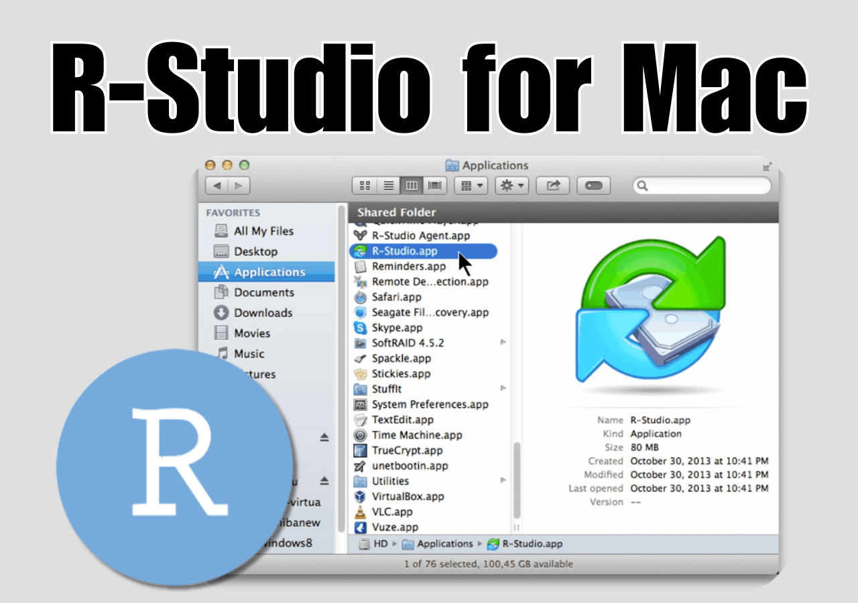The height and width of the screenshot is (603, 858).
Task: Click the Created date value
Action: pos(699,461)
